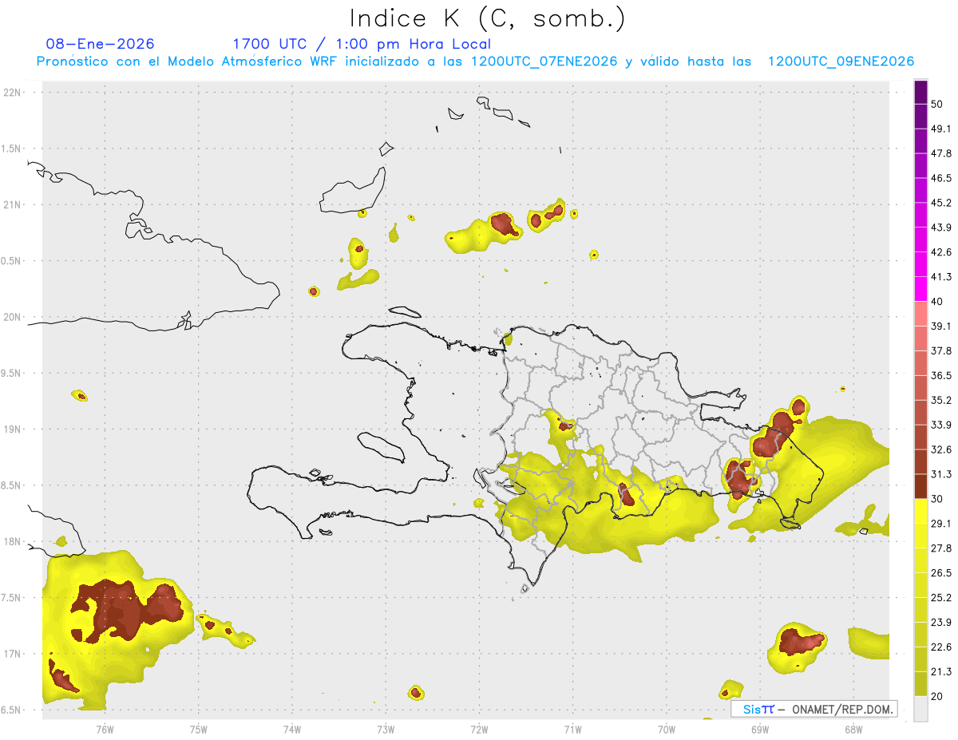Image resolution: width=958 pixels, height=740 pixels.
Task: Click the colorbar value "35.2"
Action: pyautogui.click(x=942, y=400)
